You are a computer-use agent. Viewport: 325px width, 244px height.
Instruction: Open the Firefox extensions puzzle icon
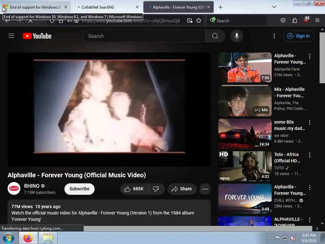295,20
